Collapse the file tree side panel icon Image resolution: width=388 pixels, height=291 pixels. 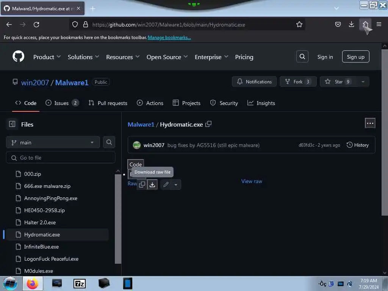click(x=12, y=124)
